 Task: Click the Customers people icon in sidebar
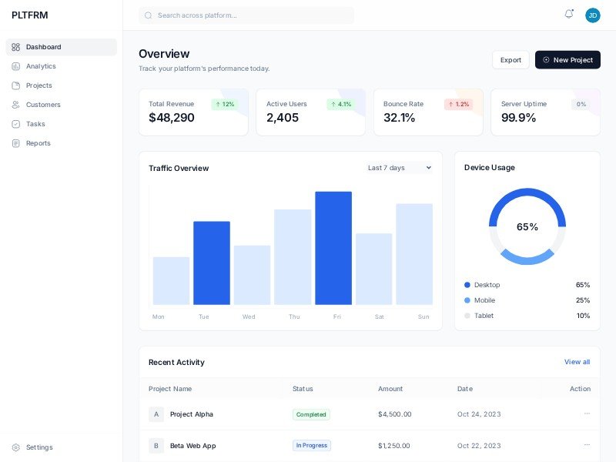point(16,105)
